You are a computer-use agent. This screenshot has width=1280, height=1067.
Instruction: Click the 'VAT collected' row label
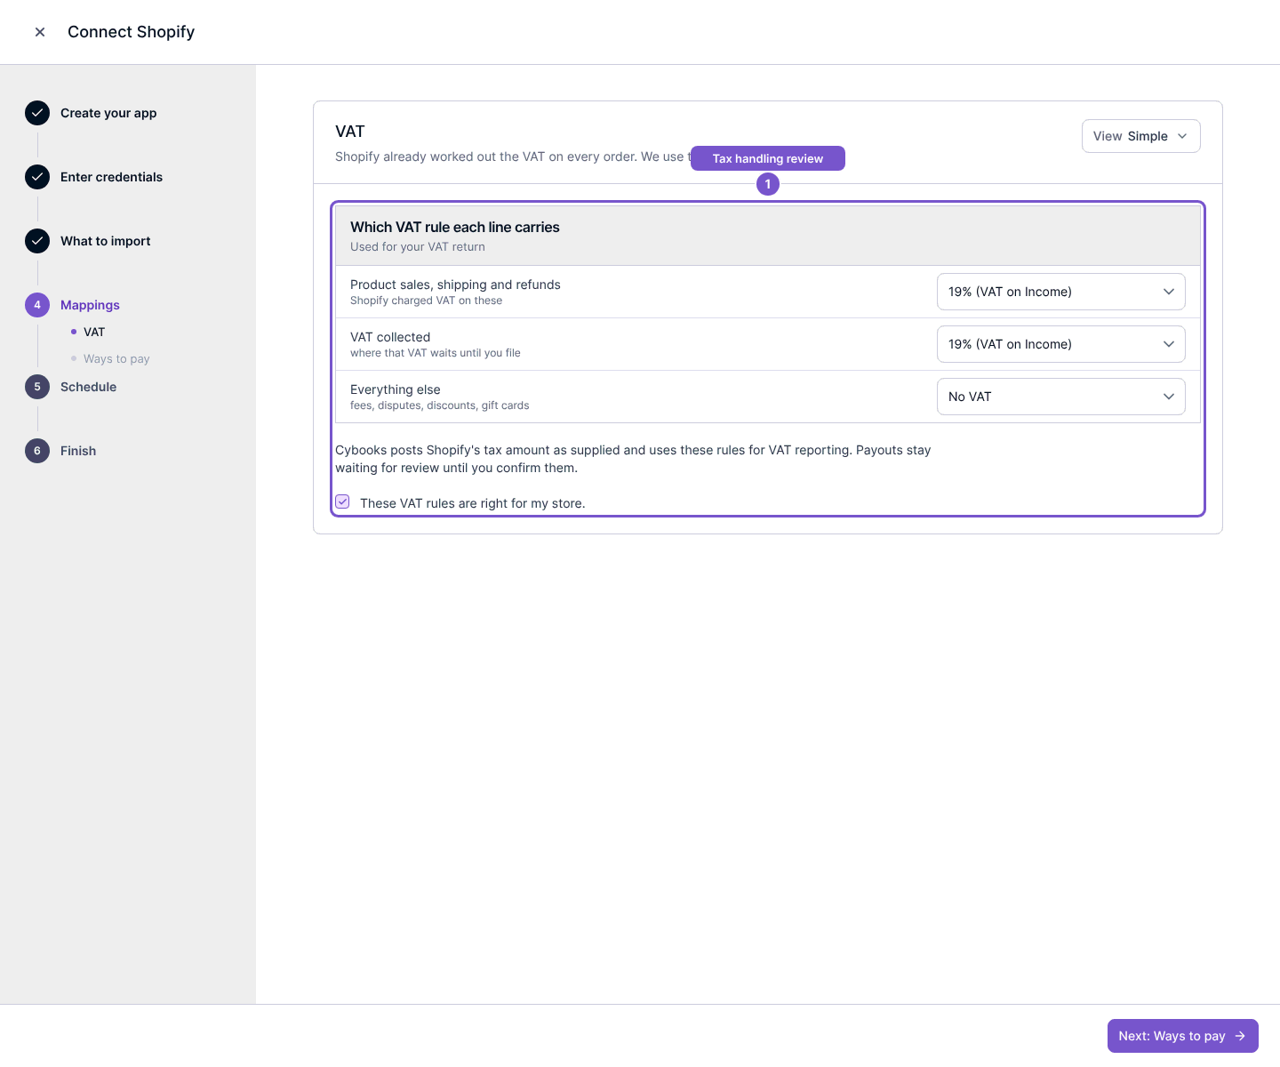coord(390,337)
